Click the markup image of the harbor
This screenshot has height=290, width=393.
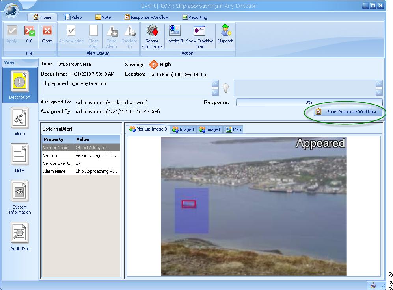253,206
